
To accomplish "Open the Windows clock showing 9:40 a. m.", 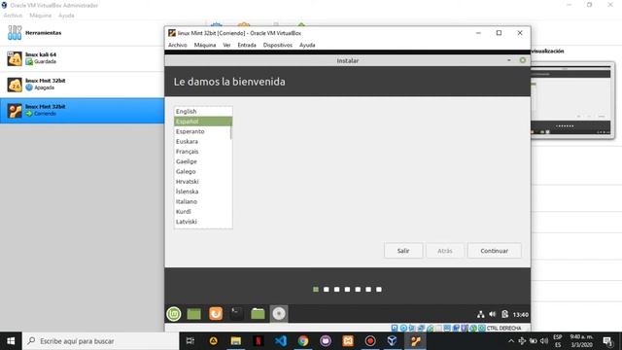I will tap(581, 341).
